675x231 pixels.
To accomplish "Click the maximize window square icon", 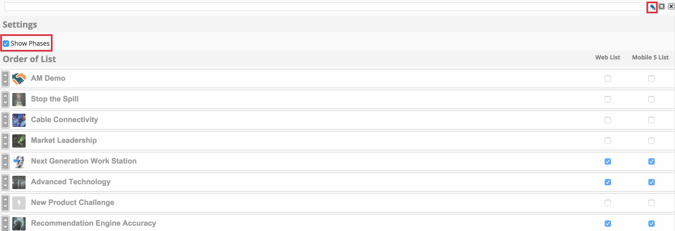I will tap(662, 6).
